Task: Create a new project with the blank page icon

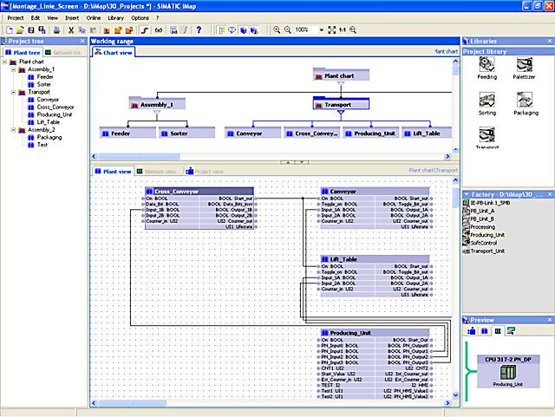Action: click(x=10, y=30)
